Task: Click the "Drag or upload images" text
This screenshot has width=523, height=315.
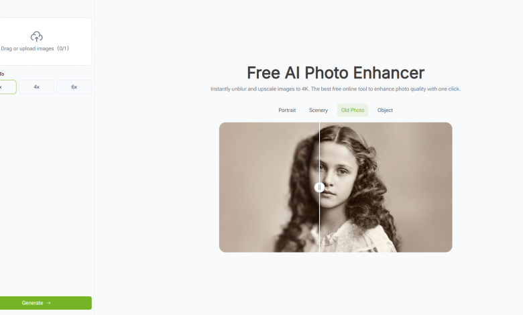Action: [27, 49]
